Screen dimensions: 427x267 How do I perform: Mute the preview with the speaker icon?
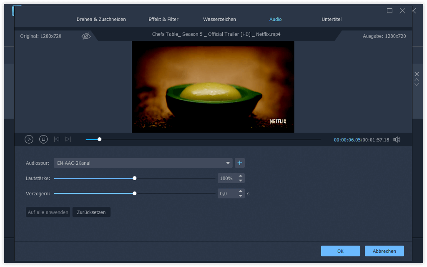(x=397, y=139)
